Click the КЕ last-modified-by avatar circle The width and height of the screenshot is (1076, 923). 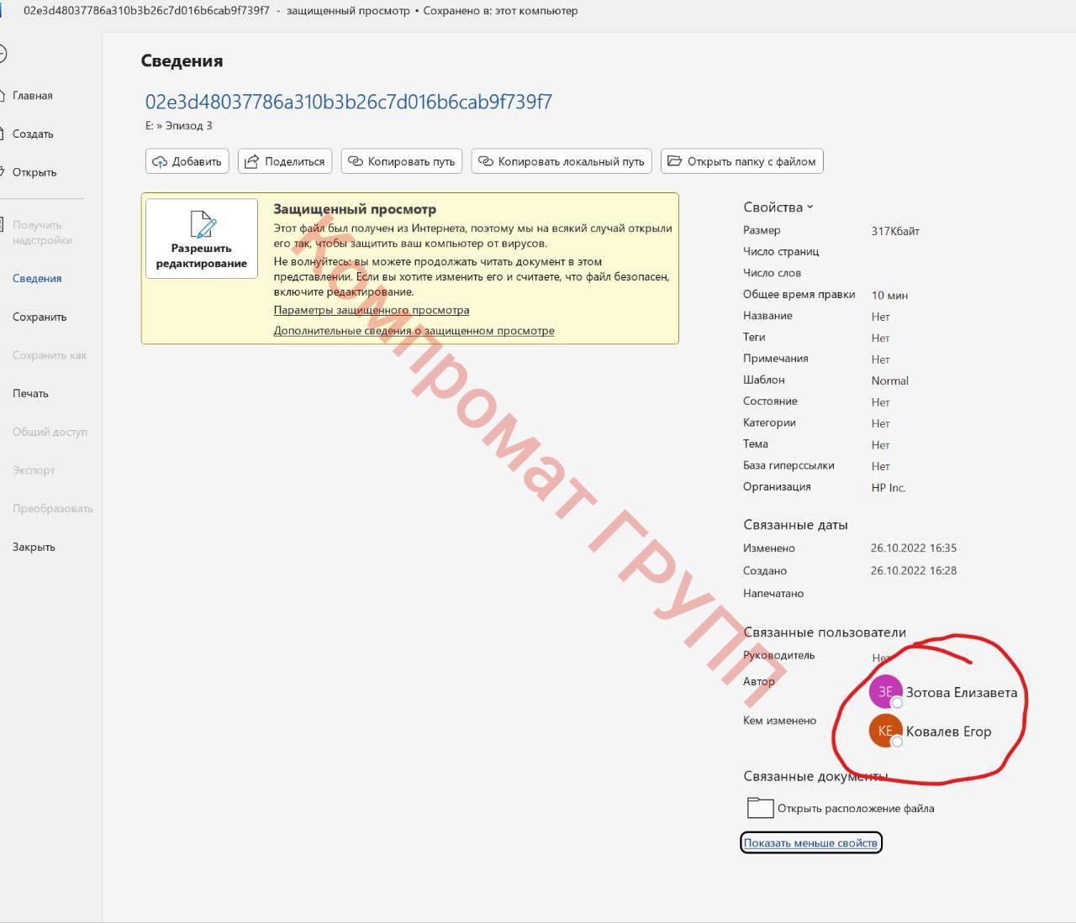coord(885,731)
